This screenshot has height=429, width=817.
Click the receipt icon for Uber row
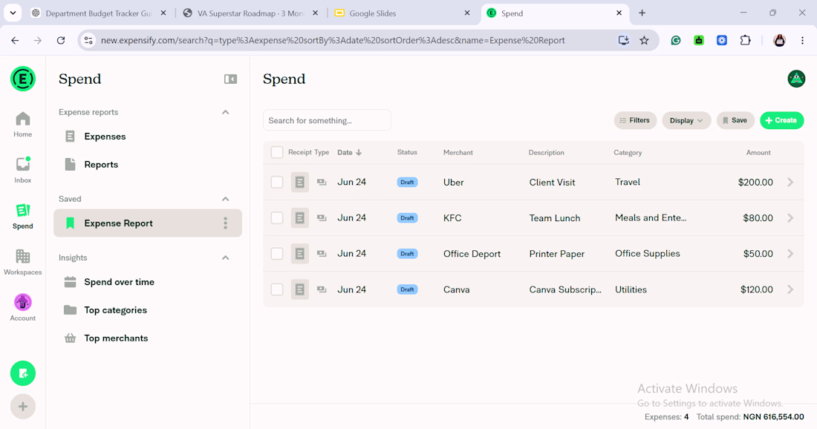(x=299, y=183)
